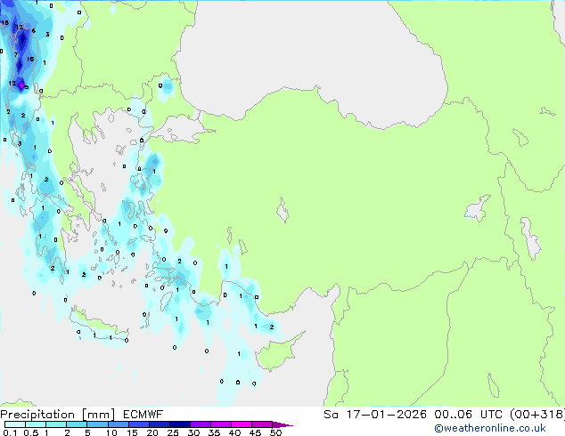Click the '00..06 UTC' time range text
The image size is (565, 436).
471,415
